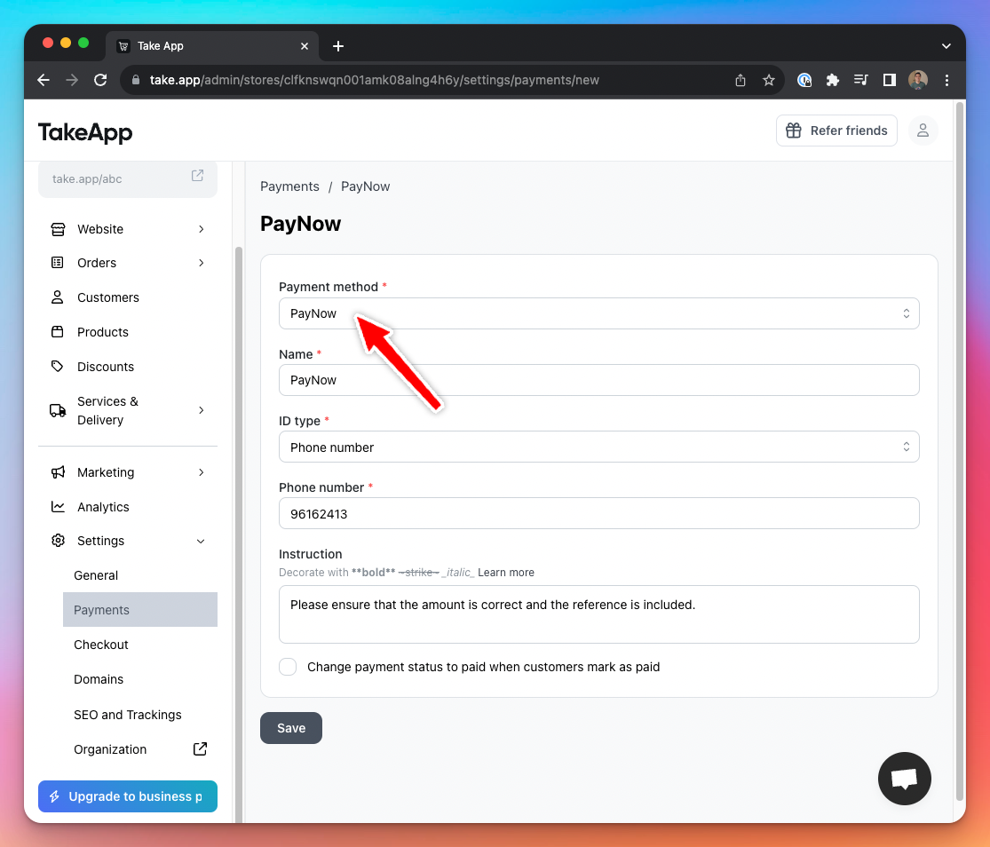
Task: Click the Save button
Action: (291, 728)
